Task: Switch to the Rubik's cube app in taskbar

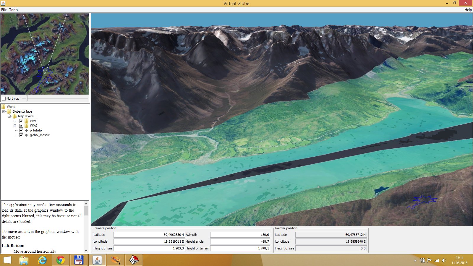Action: tap(134, 260)
